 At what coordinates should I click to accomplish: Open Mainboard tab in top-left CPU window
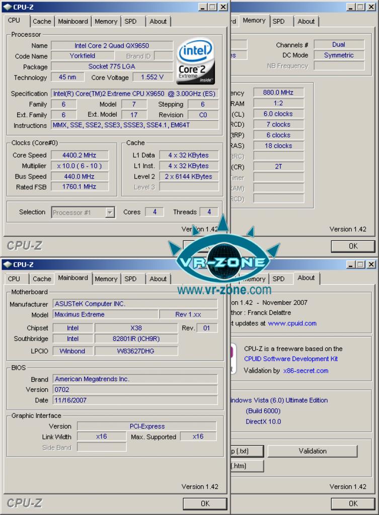coord(73,21)
